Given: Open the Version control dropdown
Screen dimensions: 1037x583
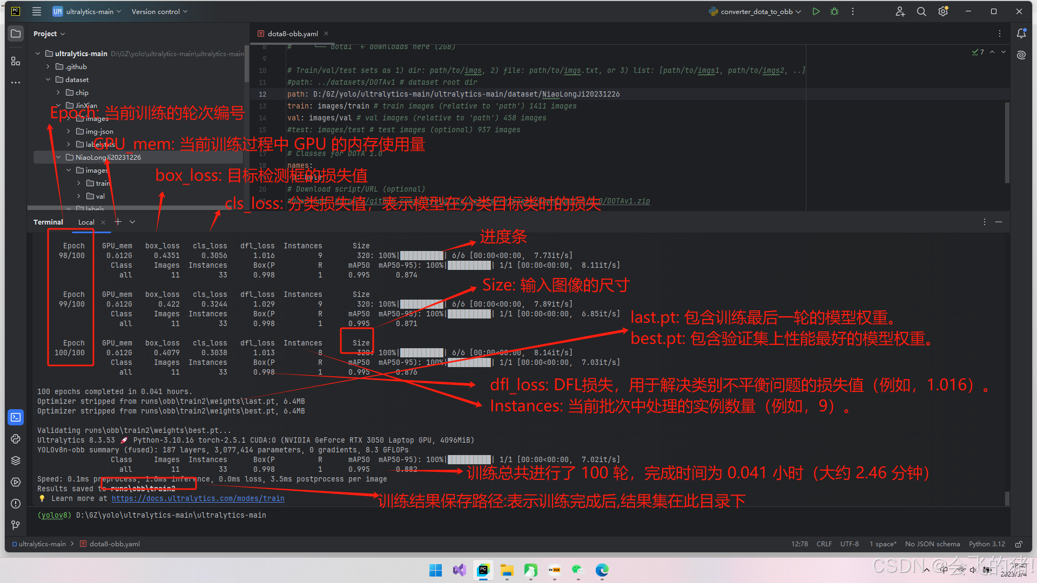Looking at the screenshot, I should [x=159, y=11].
